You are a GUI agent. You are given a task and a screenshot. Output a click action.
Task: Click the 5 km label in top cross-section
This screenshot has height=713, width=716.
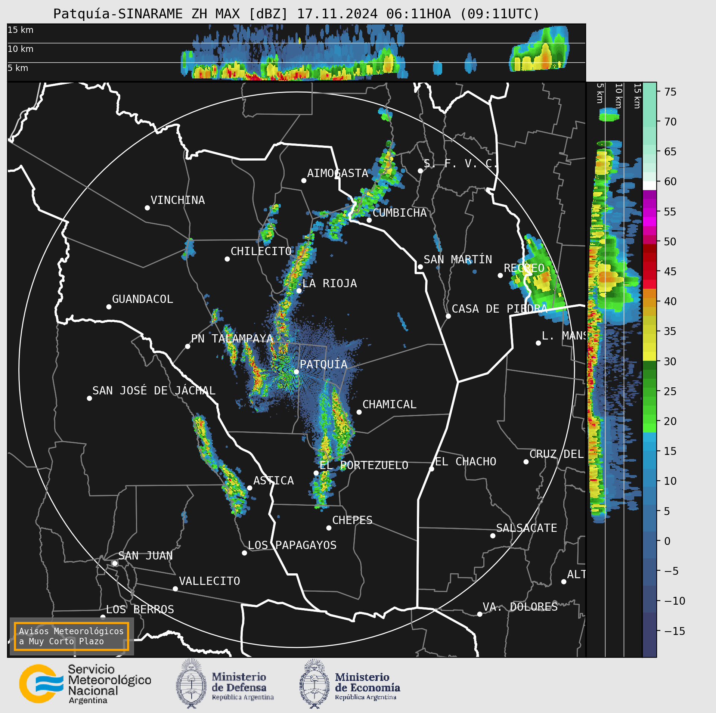(18, 68)
